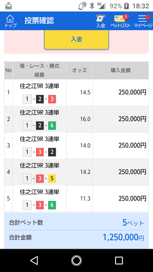This screenshot has height=272, width=153.
Task: Open the 入金 deposit icon in header
Action: coord(101,21)
